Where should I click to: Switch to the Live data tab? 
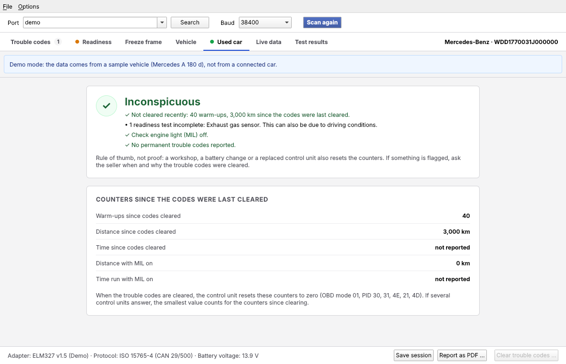click(x=269, y=42)
